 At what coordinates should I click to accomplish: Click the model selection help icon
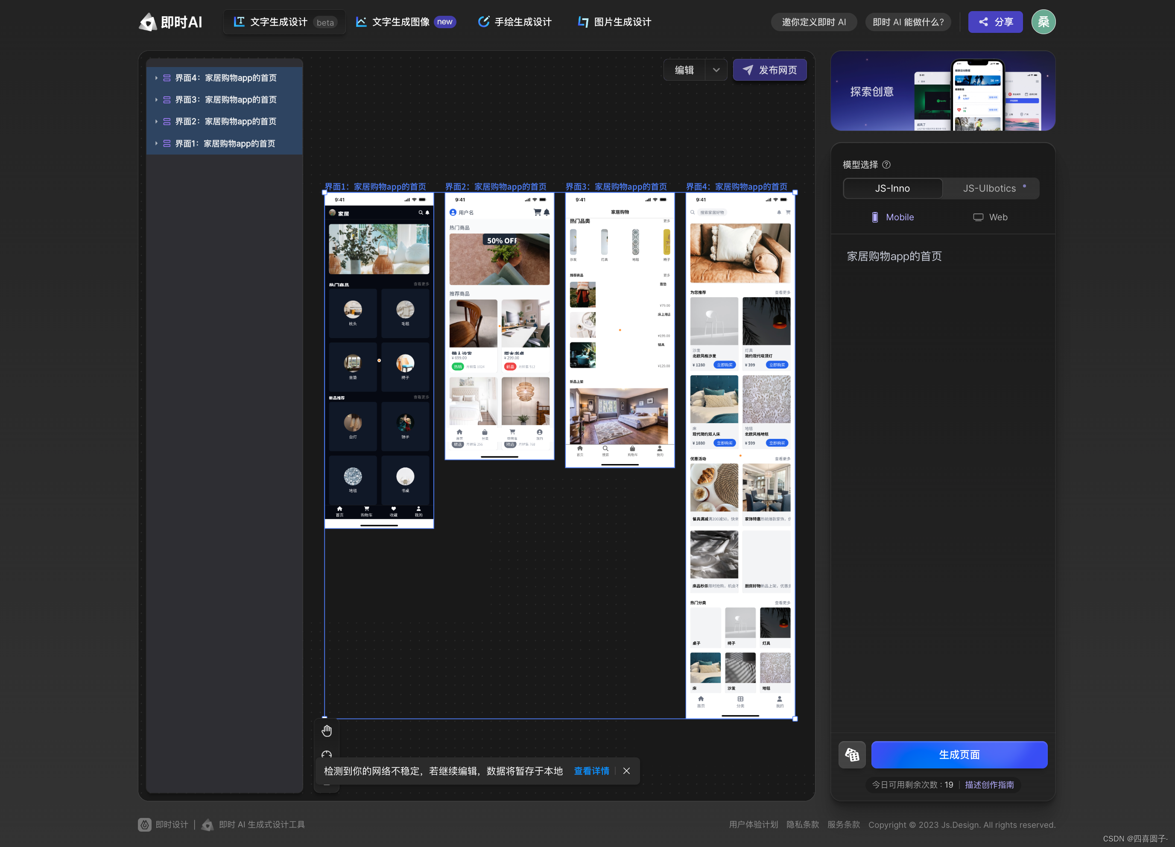[x=886, y=165]
